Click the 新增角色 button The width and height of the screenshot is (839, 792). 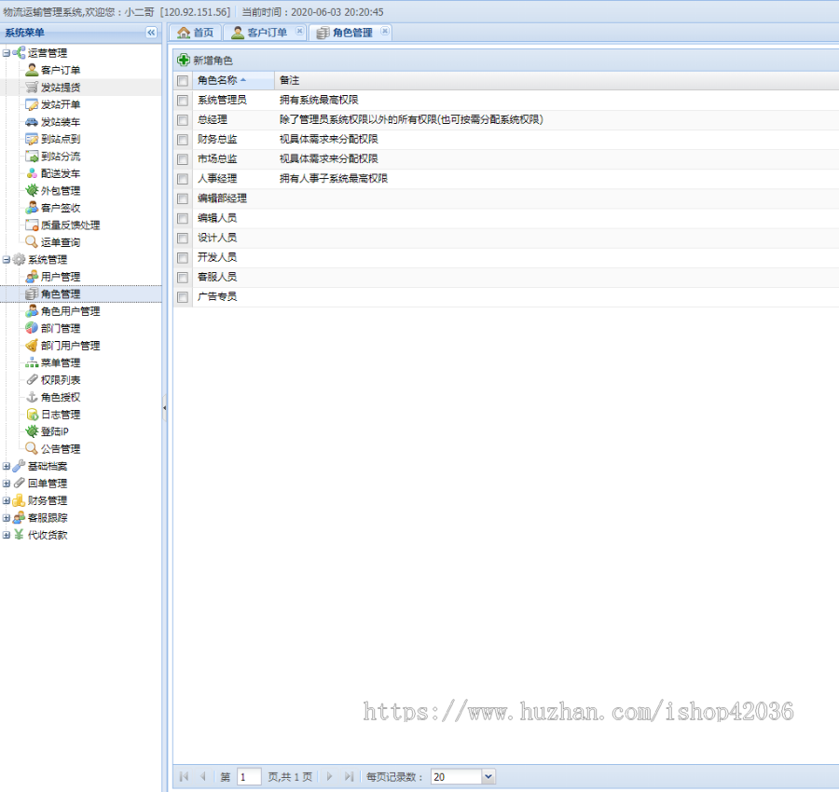tap(205, 60)
